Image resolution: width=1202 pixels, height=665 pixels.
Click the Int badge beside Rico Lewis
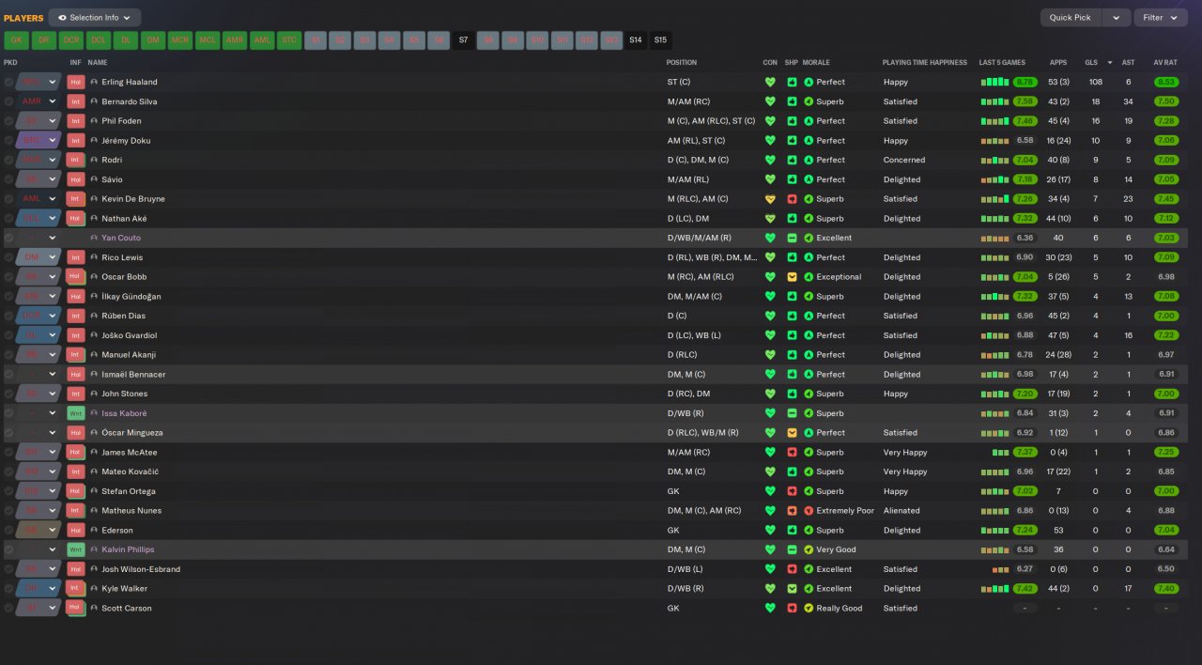tap(75, 257)
